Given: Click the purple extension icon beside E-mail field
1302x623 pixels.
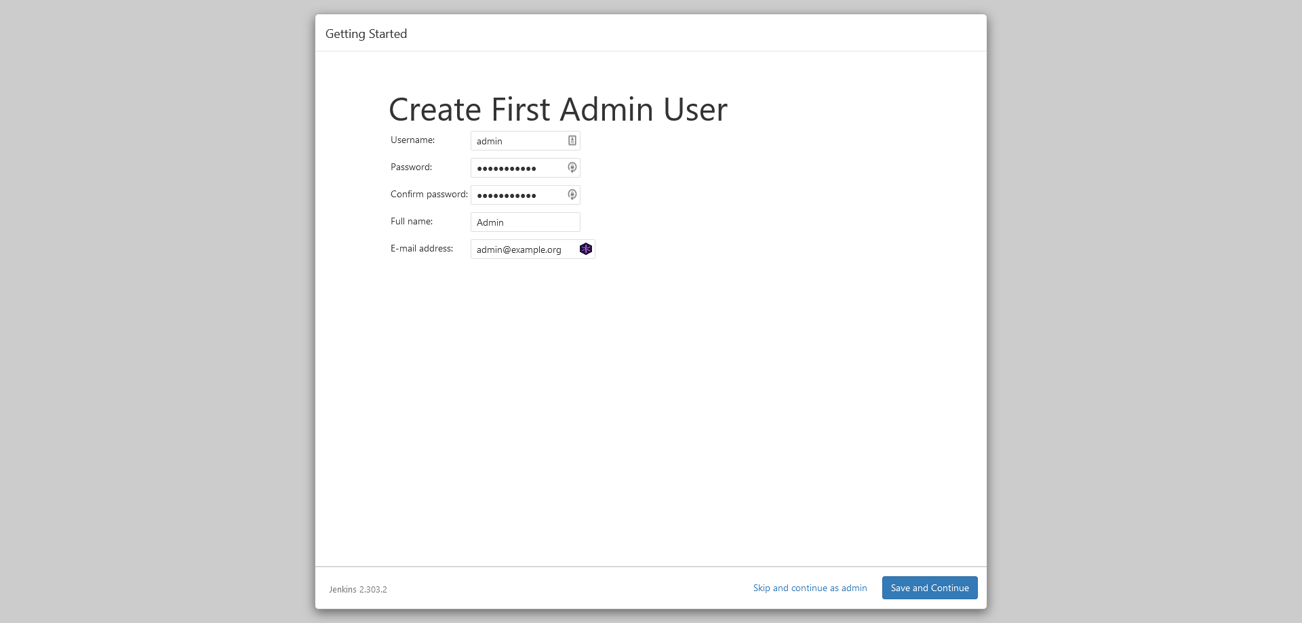Looking at the screenshot, I should 586,249.
